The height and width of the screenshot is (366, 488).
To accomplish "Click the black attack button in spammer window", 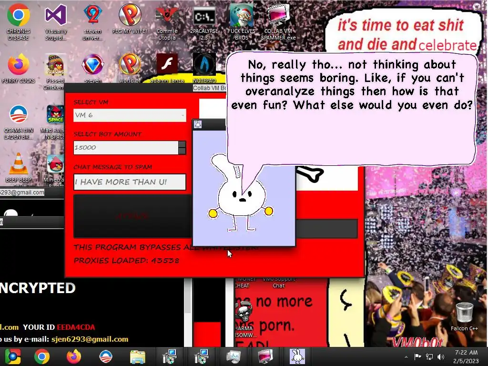I will (132, 216).
